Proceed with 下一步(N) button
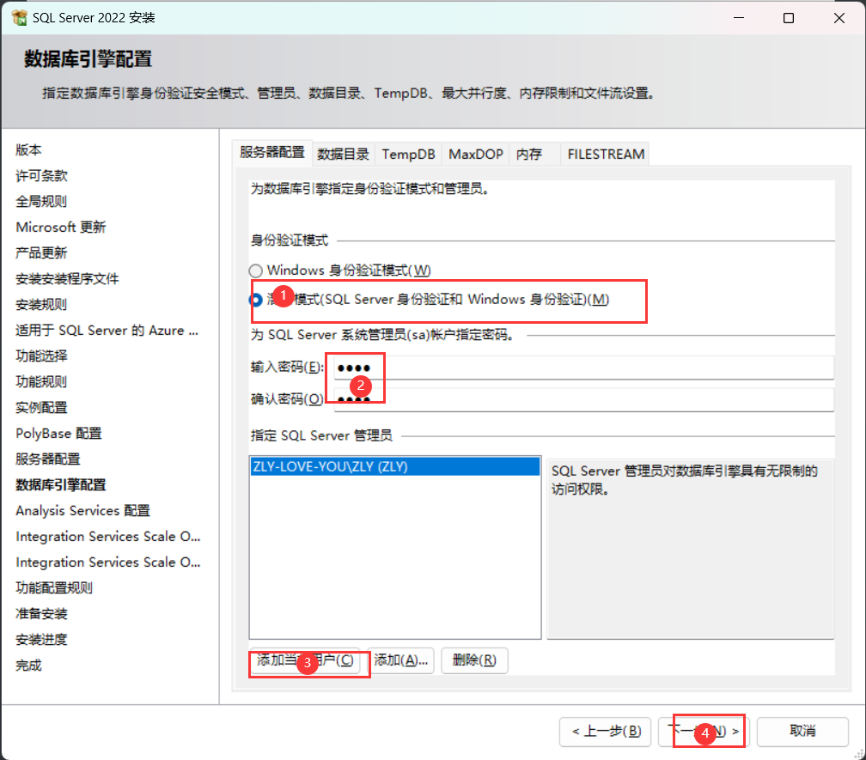 click(704, 732)
